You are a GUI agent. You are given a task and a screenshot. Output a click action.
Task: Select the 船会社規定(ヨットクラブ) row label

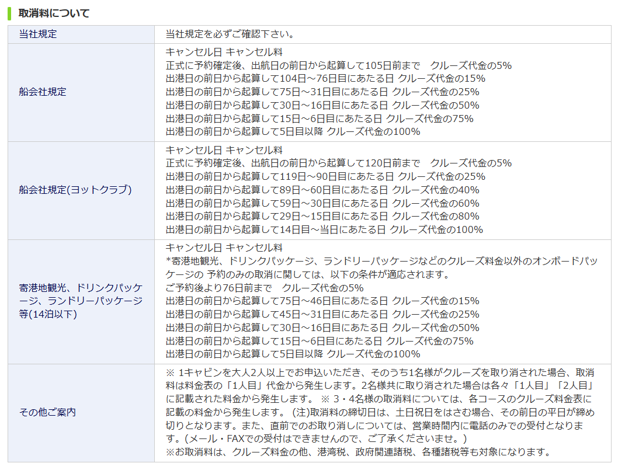(x=75, y=190)
